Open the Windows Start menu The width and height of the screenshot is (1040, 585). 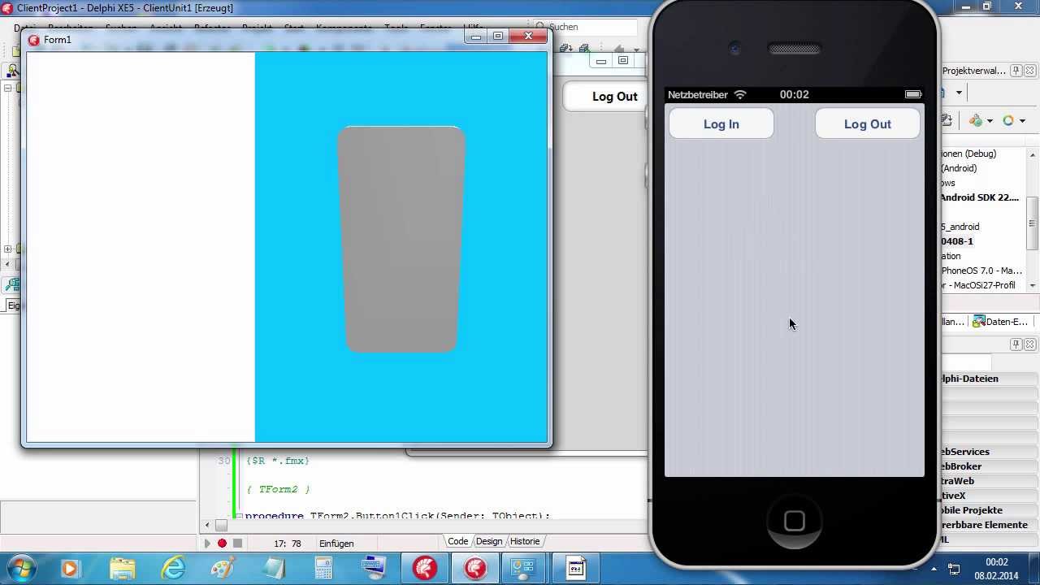point(19,568)
